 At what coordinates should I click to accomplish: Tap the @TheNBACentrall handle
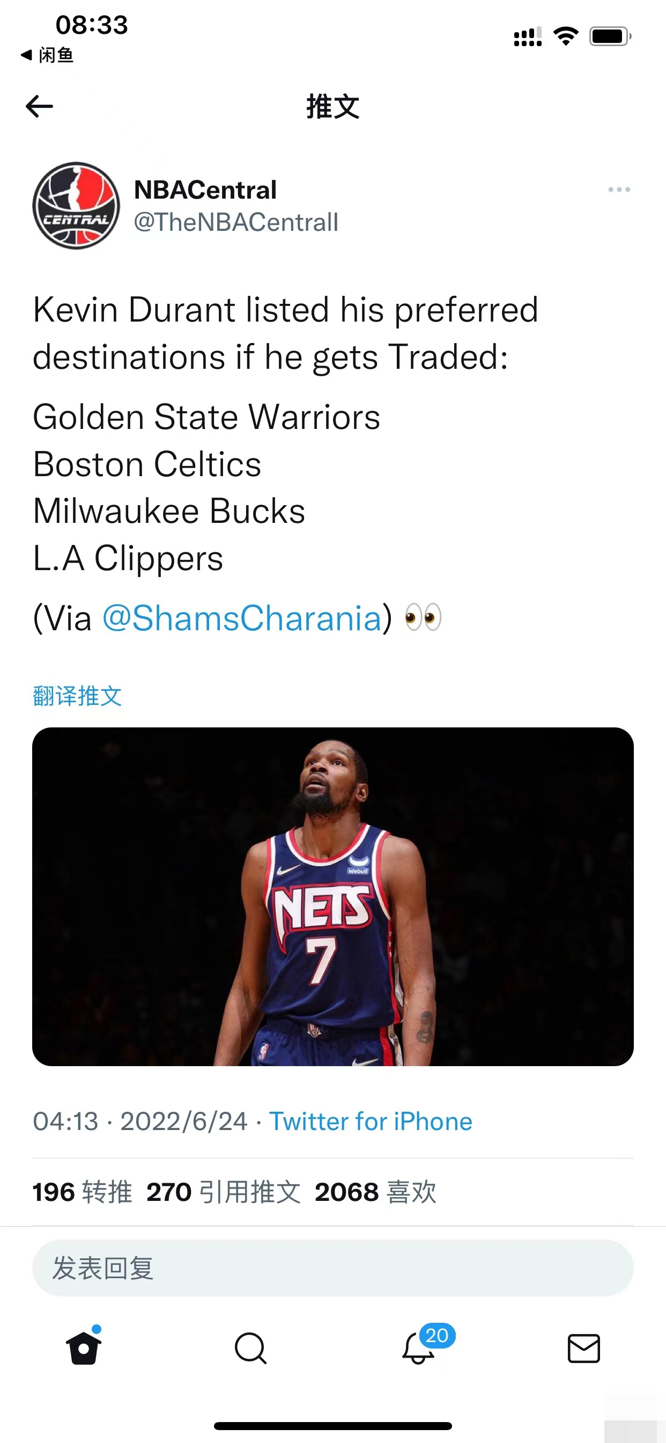[x=235, y=222]
